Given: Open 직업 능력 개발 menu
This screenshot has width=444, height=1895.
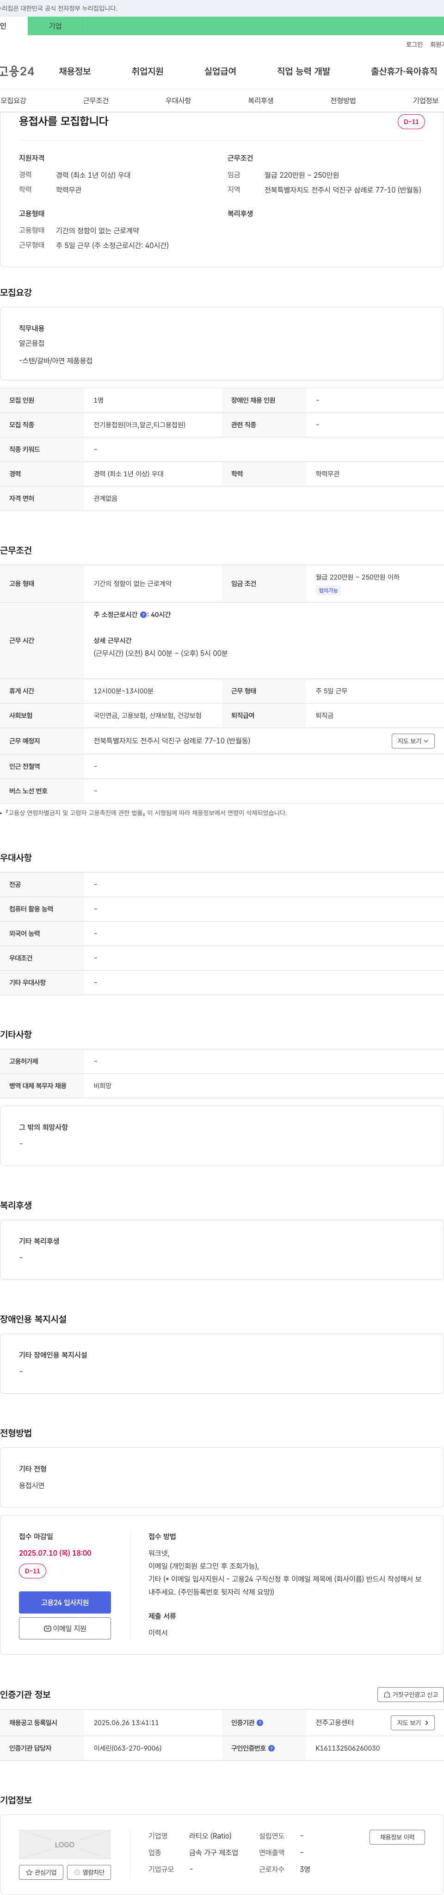Looking at the screenshot, I should [303, 71].
